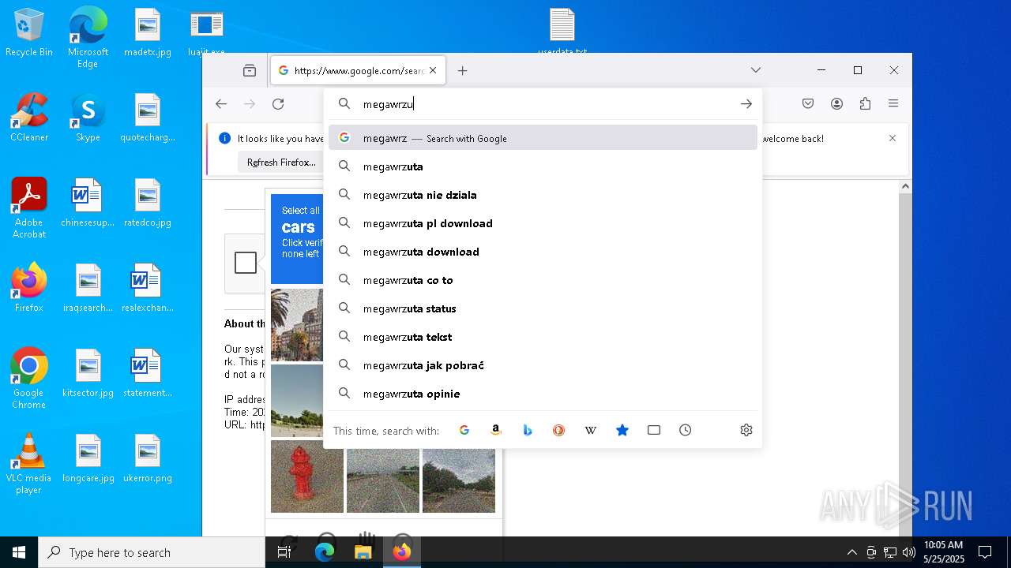Click the page scrollbar up arrow
Viewport: 1011px width, 568px height.
(905, 187)
